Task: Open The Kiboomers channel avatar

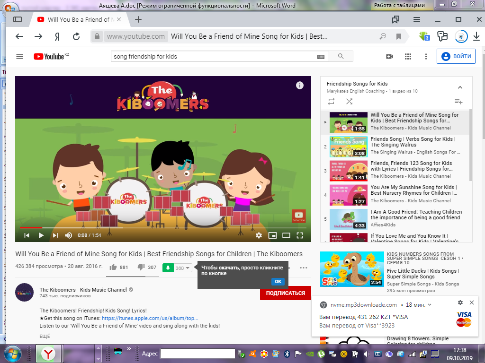Action: click(25, 292)
